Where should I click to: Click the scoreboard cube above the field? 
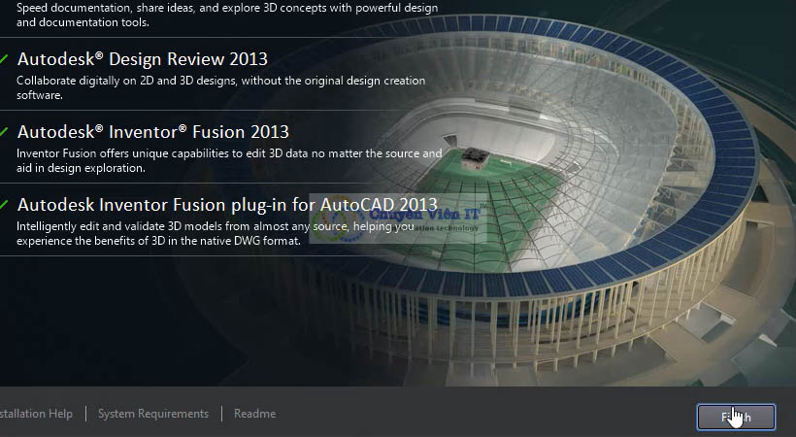[476, 158]
